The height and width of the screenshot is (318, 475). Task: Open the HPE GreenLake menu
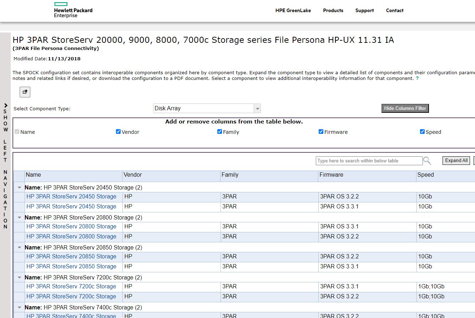pos(293,11)
